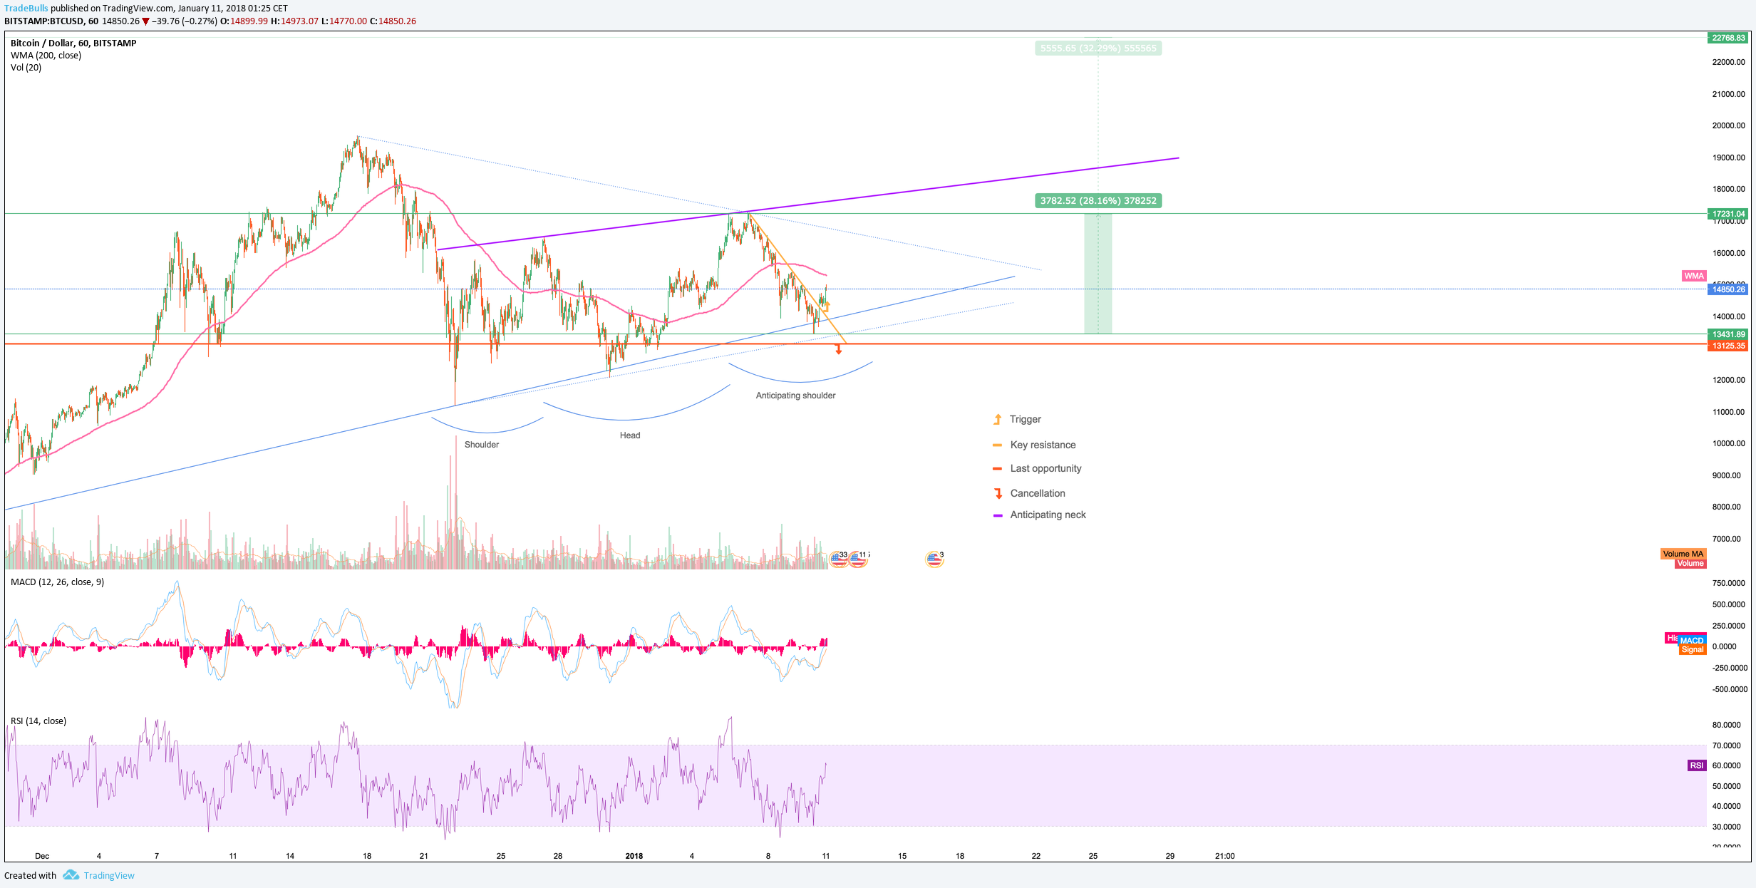Click the '21:00' time axis label
The width and height of the screenshot is (1756, 888).
(x=1224, y=856)
